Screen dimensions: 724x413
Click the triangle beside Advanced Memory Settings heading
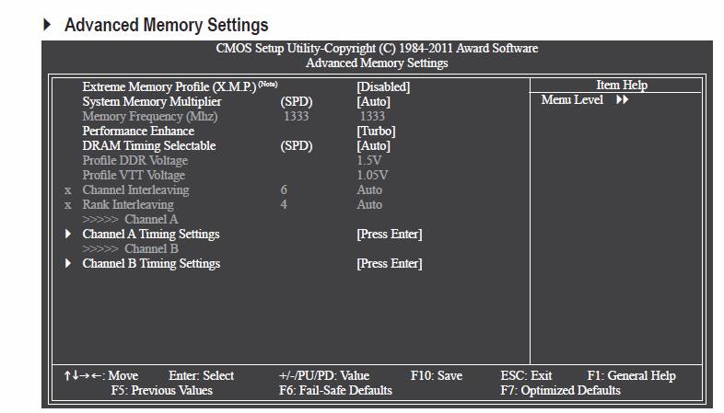click(x=47, y=25)
